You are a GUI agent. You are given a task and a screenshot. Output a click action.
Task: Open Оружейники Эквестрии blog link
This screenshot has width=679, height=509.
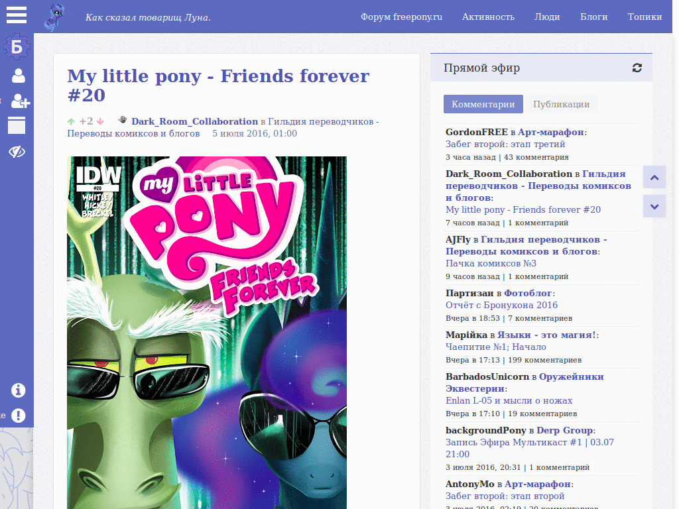point(525,382)
